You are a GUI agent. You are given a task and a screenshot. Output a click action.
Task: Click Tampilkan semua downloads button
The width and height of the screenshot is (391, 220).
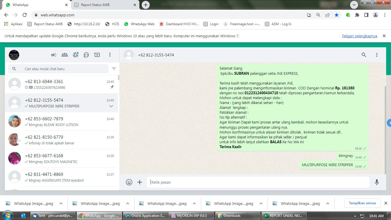(362, 203)
